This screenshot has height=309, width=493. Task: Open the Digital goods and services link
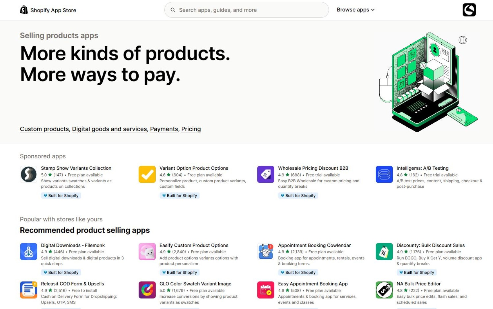(109, 129)
